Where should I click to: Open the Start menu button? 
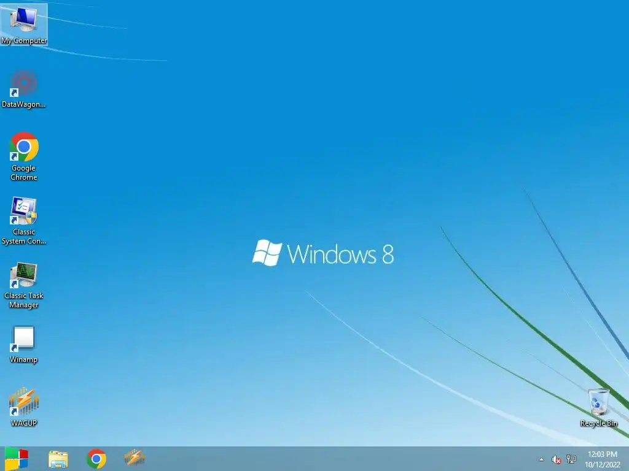tap(17, 459)
